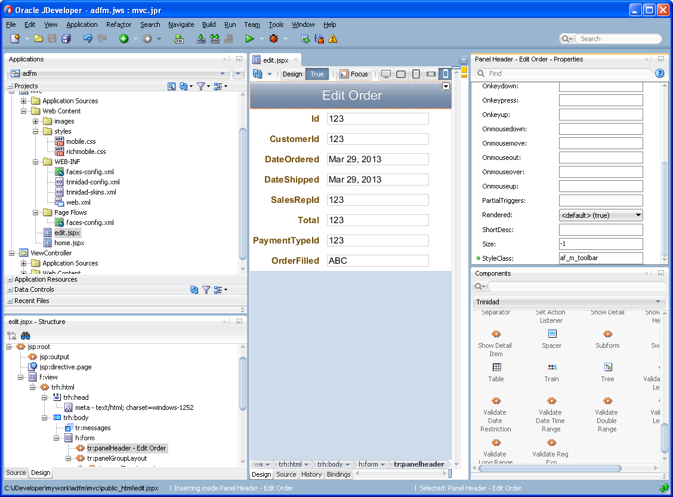Image resolution: width=673 pixels, height=497 pixels.
Task: Open the Refactor menu
Action: [x=119, y=24]
